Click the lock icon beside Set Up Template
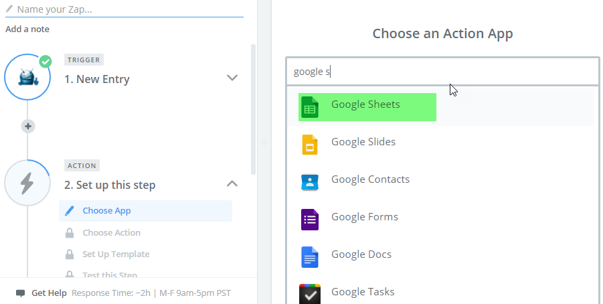The image size is (603, 304). [70, 254]
